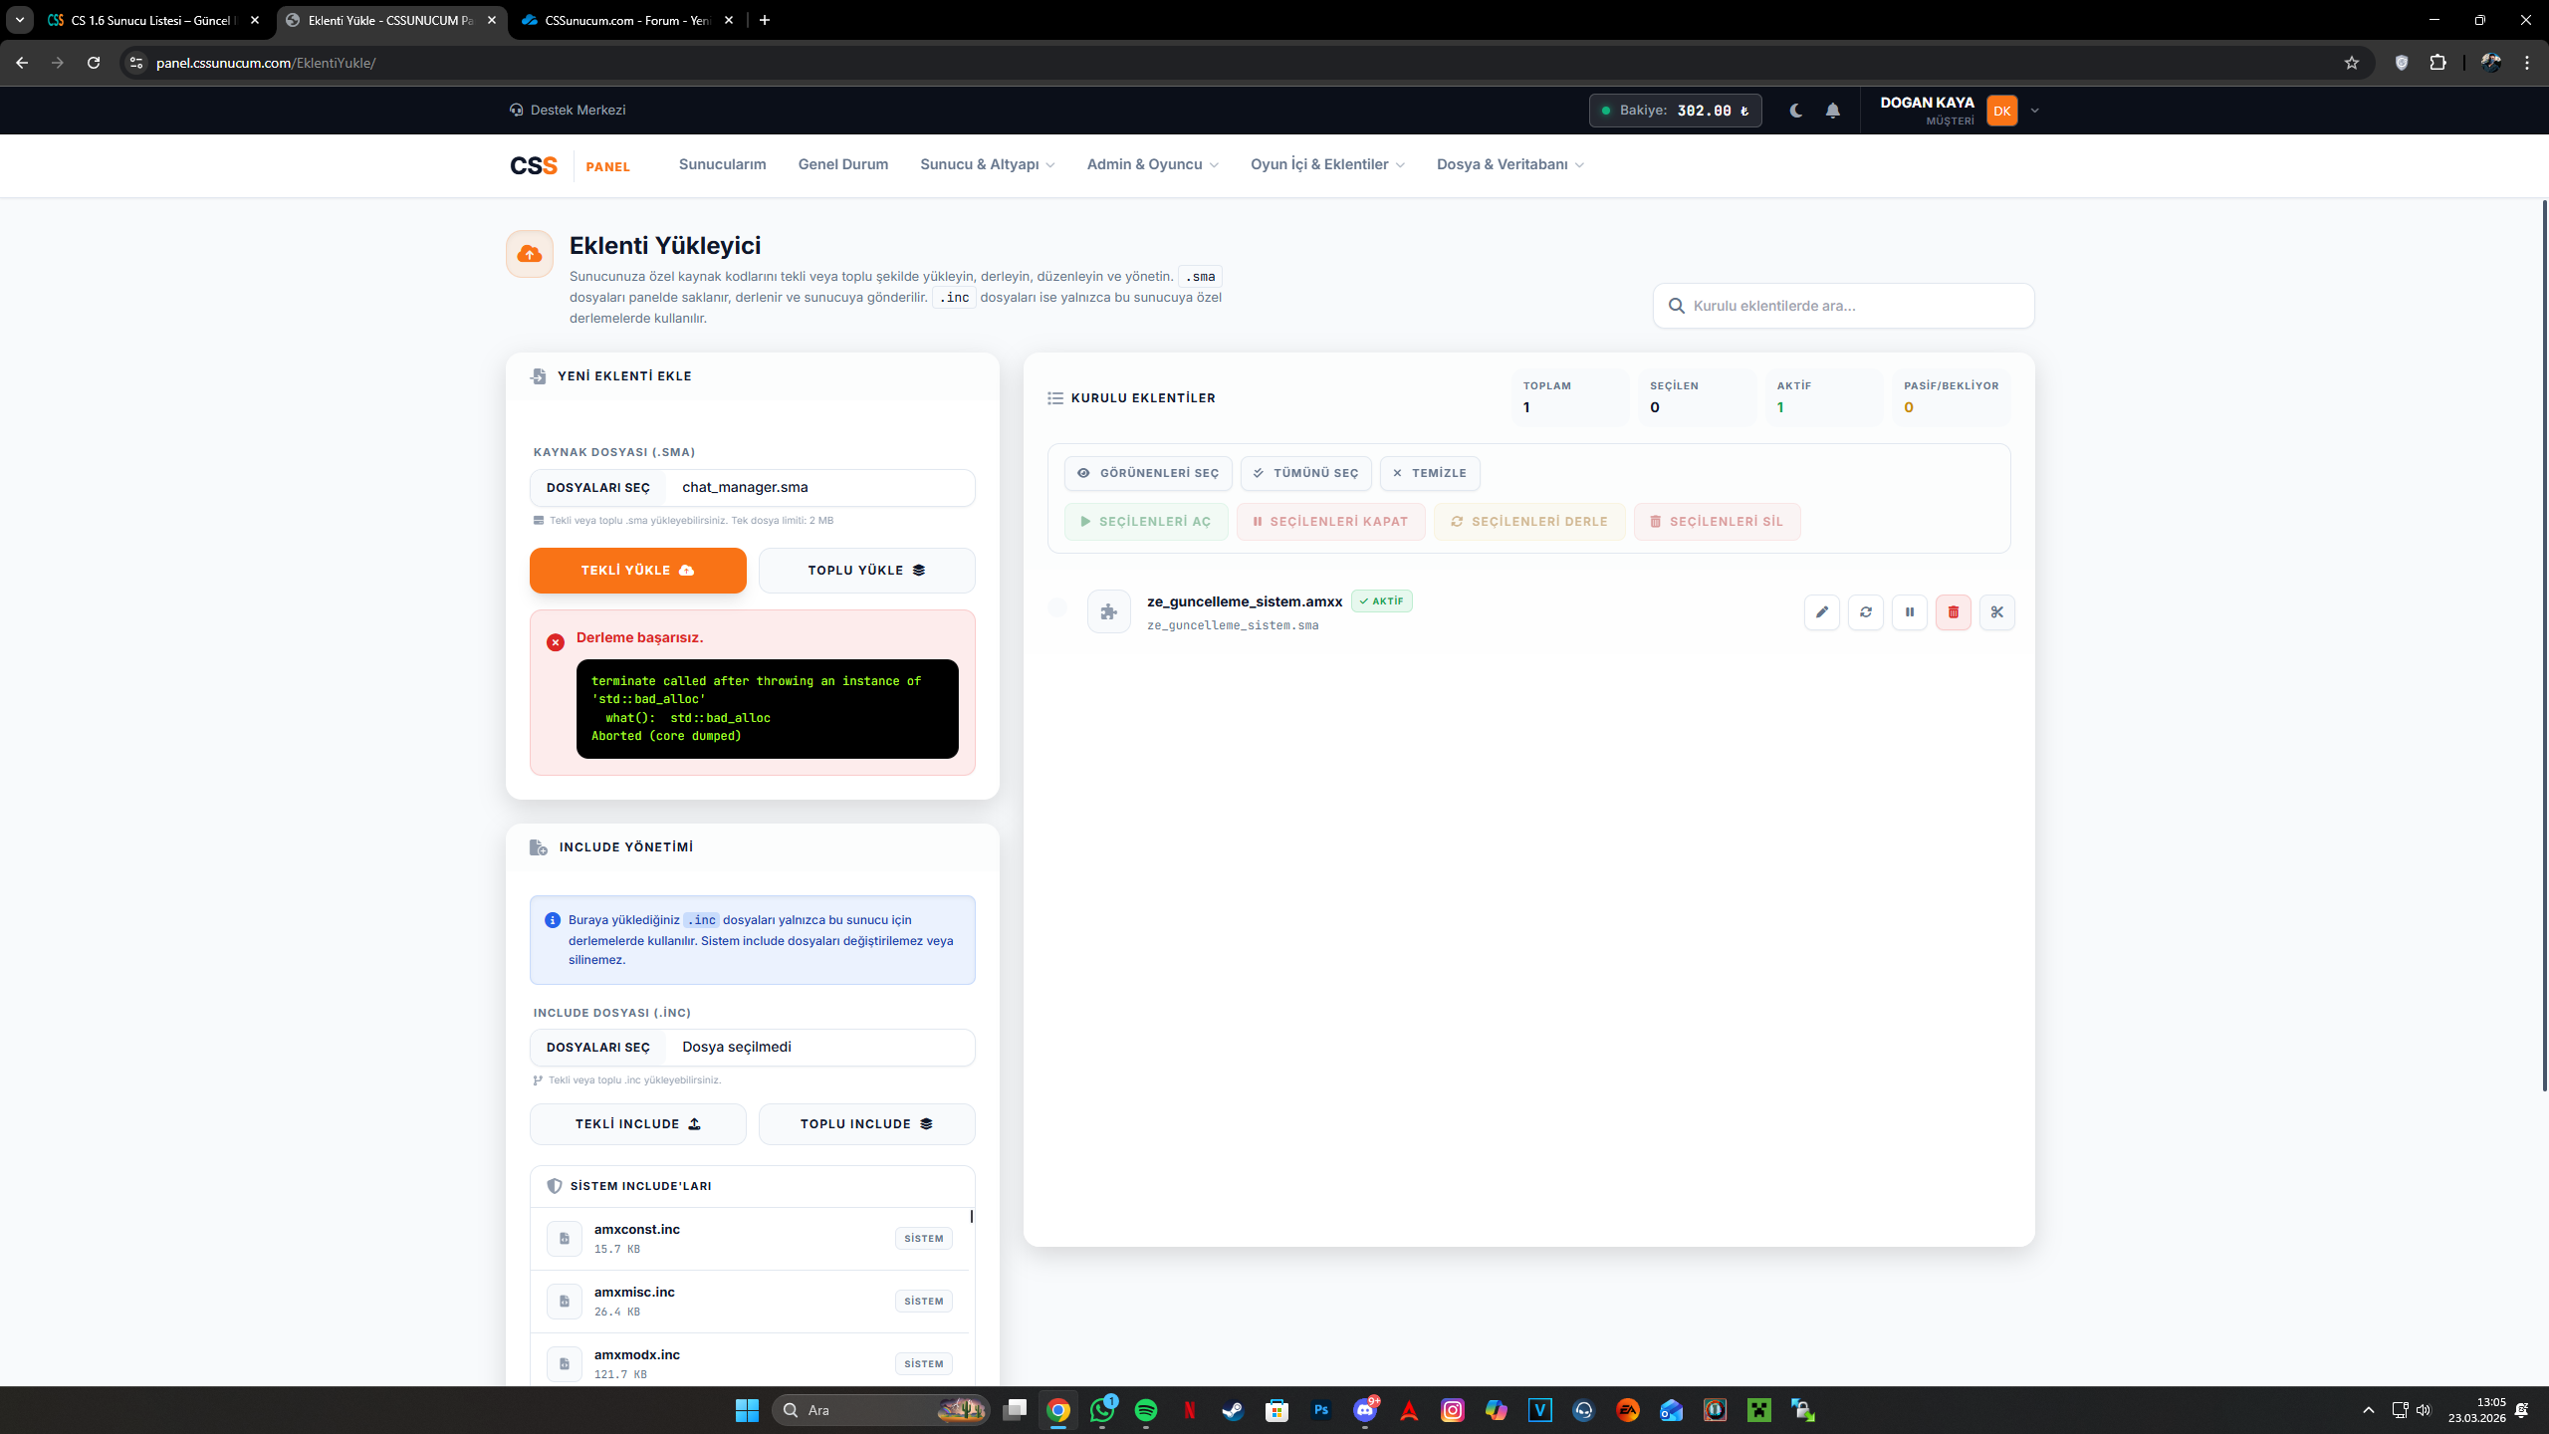Click the Tekli Yükle button
Image resolution: width=2549 pixels, height=1434 pixels.
[637, 571]
